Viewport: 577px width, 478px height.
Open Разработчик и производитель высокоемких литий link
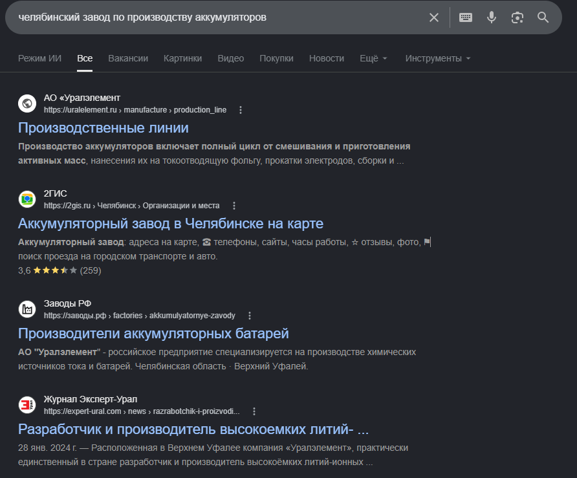click(193, 429)
